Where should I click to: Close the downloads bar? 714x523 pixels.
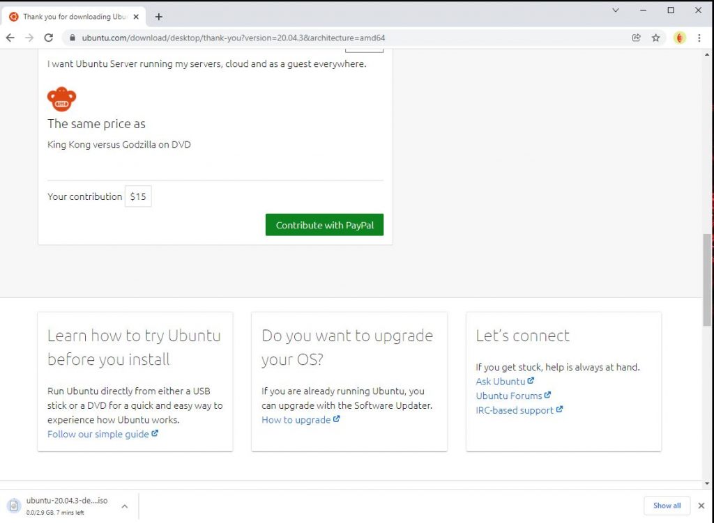(701, 506)
